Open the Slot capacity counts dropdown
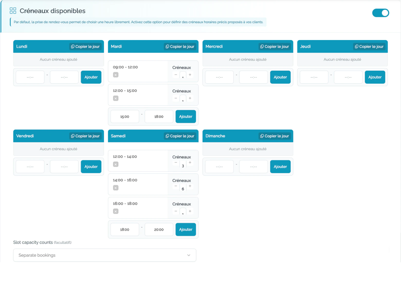Viewport: 401px width, 308px height. click(105, 255)
